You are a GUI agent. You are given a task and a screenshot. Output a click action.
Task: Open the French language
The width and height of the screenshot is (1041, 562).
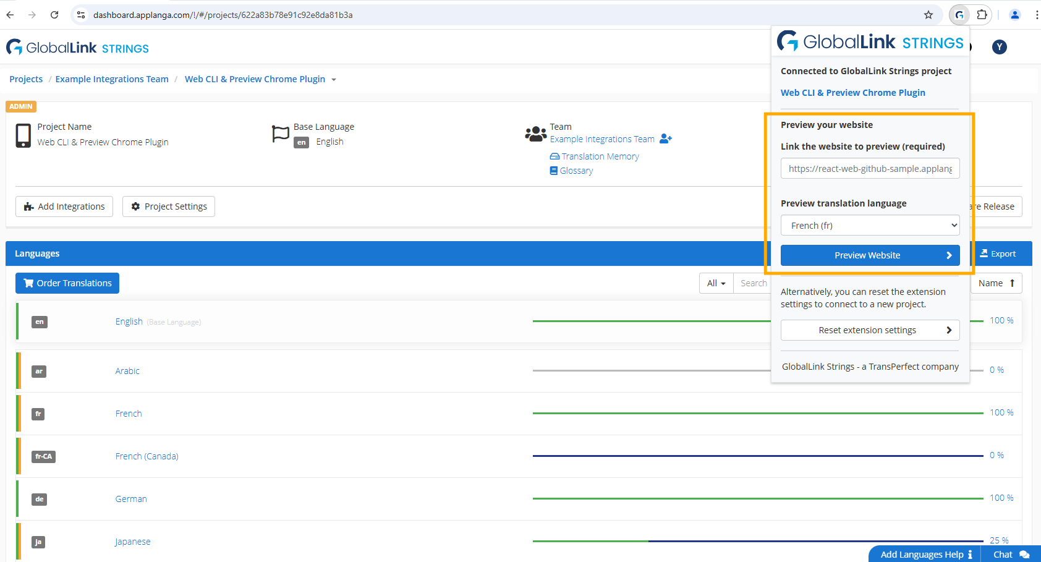pyautogui.click(x=129, y=414)
